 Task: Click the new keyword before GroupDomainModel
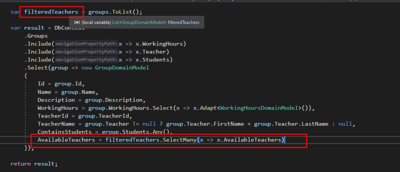point(87,68)
